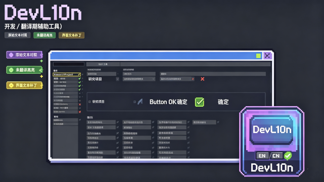Click the purple 原始文本对照 pill button
This screenshot has width=324, height=182.
pos(24,55)
